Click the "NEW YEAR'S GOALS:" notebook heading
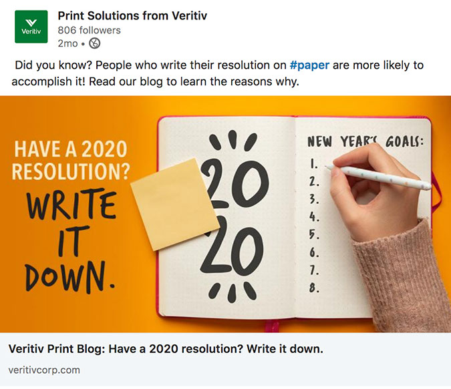This screenshot has height=389, width=451. pos(366,141)
